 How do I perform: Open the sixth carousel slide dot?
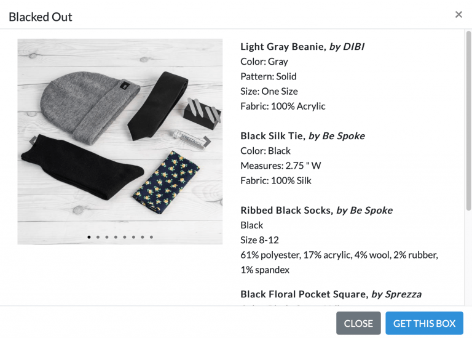(x=133, y=237)
